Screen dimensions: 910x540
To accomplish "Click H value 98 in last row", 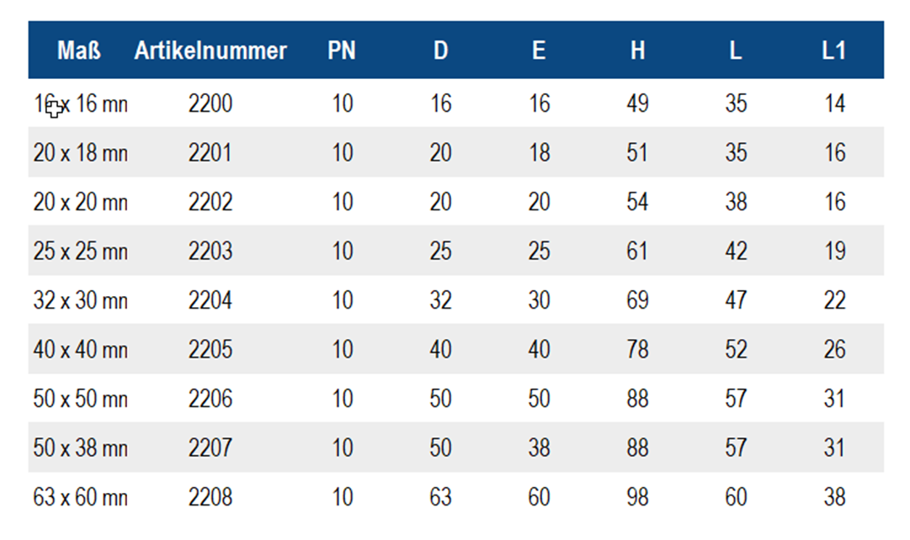I will (x=637, y=497).
